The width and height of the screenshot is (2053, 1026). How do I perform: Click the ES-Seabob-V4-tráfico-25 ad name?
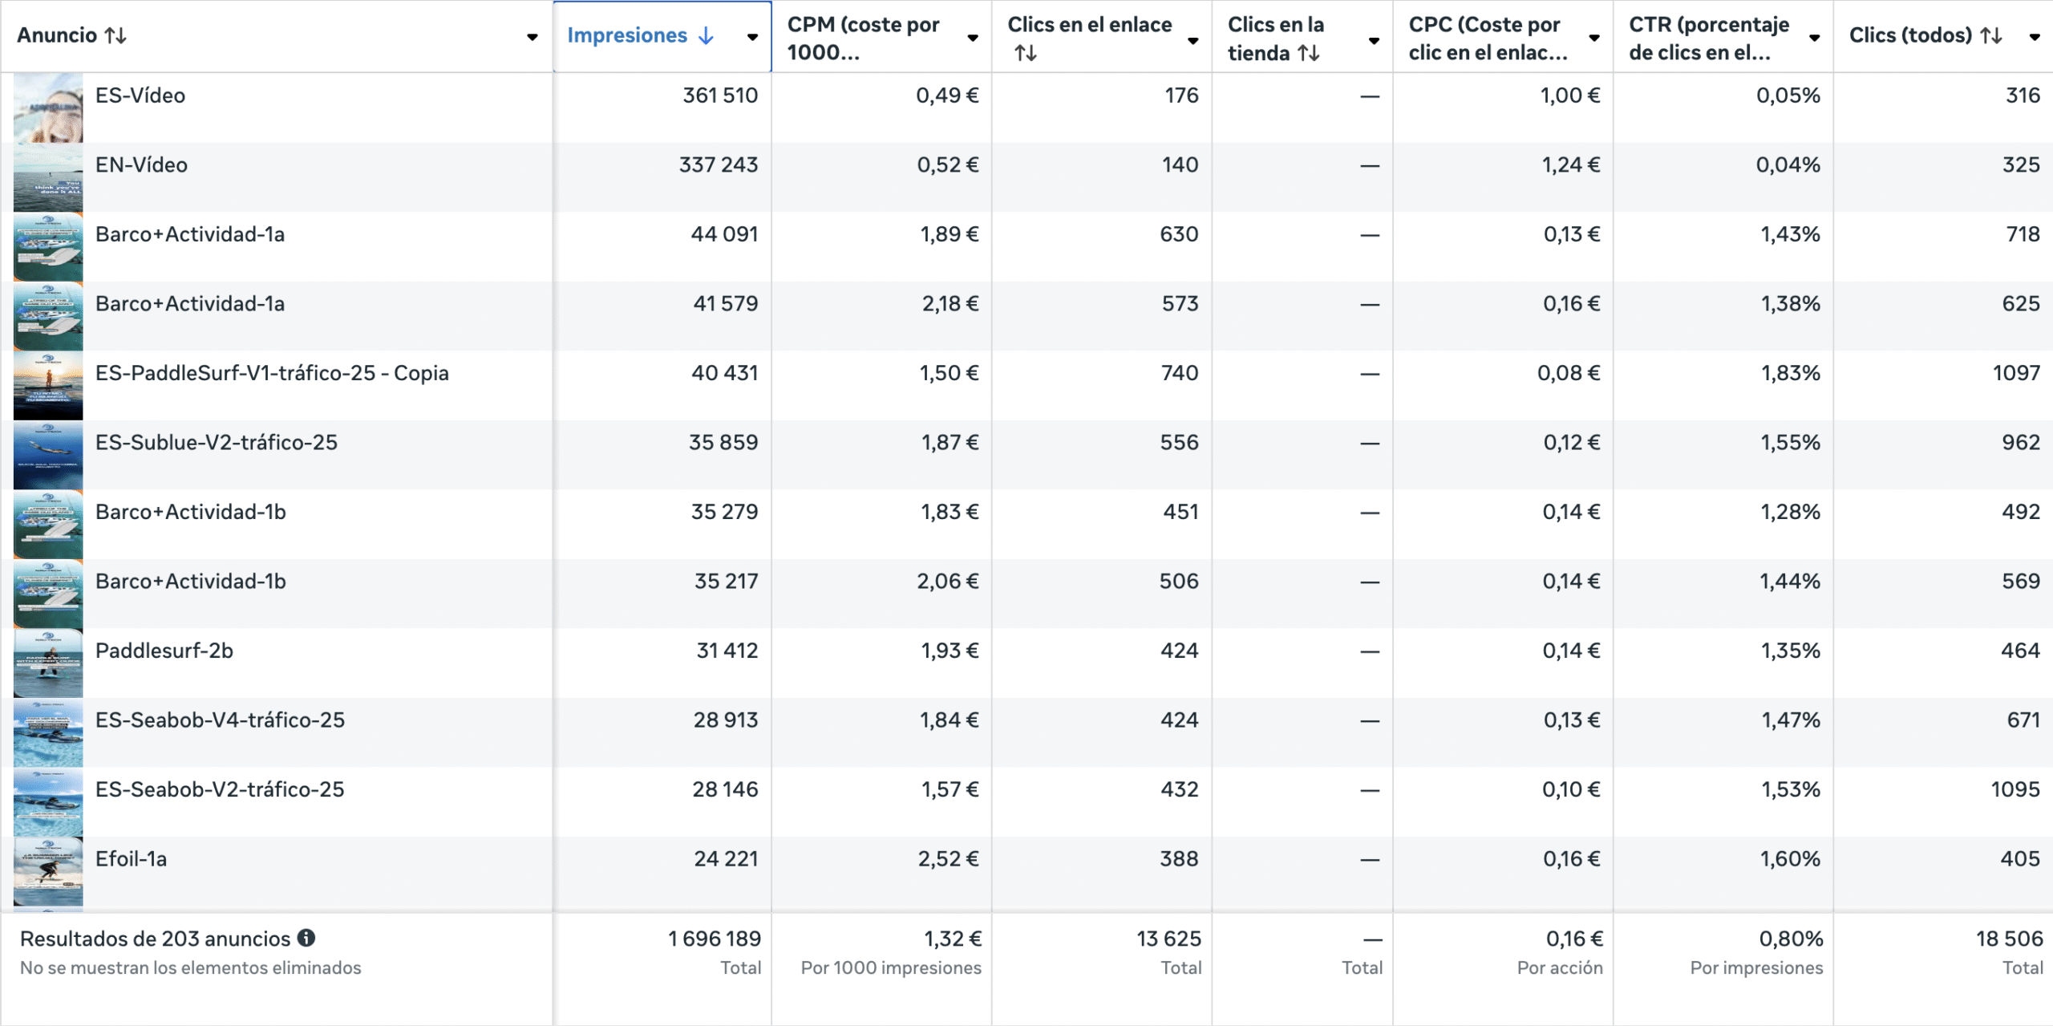(220, 720)
